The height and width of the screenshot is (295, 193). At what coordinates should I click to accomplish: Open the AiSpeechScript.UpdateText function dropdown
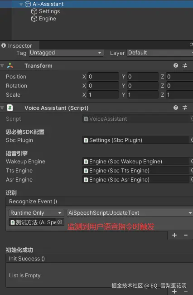130,213
